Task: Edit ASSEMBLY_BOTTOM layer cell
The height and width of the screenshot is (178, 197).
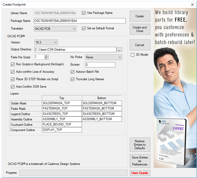Action: [x=102, y=119]
